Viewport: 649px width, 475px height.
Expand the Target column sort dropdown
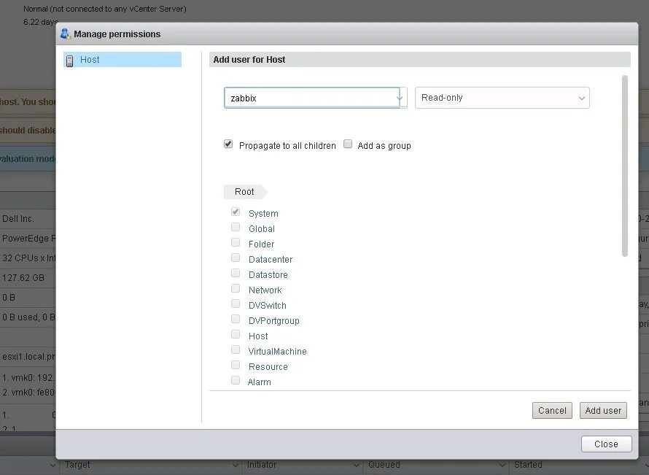pyautogui.click(x=235, y=465)
